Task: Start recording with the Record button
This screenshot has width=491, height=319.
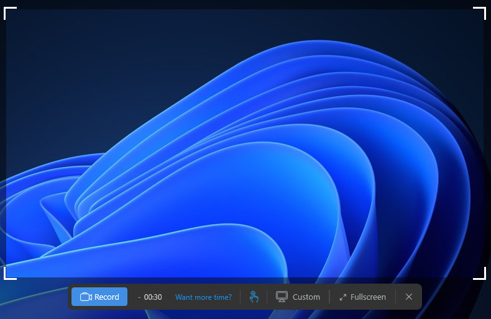Action: click(x=99, y=297)
